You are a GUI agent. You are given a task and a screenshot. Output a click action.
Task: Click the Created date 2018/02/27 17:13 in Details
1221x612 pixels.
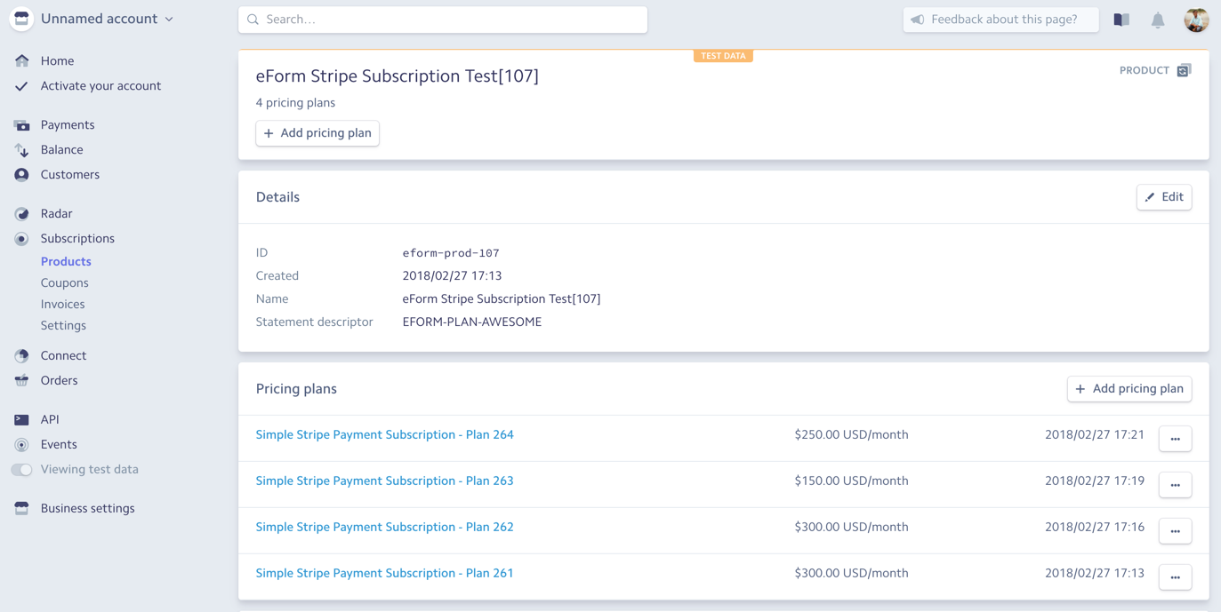[453, 276]
